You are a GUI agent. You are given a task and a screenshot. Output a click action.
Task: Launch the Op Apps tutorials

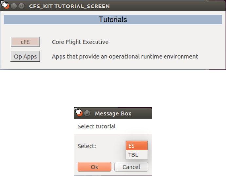(x=25, y=56)
